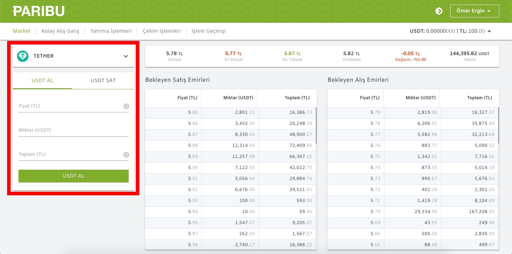Open Çekim İşlemleri page
This screenshot has width=512, height=254.
162,31
